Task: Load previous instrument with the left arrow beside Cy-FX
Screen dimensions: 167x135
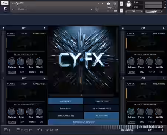Action: (x=99, y=4)
